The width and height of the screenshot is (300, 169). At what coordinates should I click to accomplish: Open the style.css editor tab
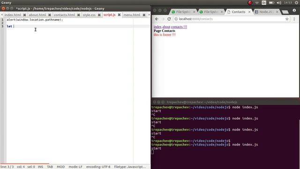click(x=89, y=15)
